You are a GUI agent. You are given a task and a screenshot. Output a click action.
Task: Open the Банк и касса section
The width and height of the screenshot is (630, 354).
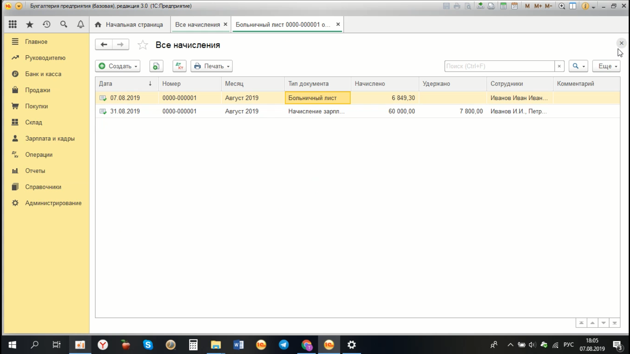43,74
